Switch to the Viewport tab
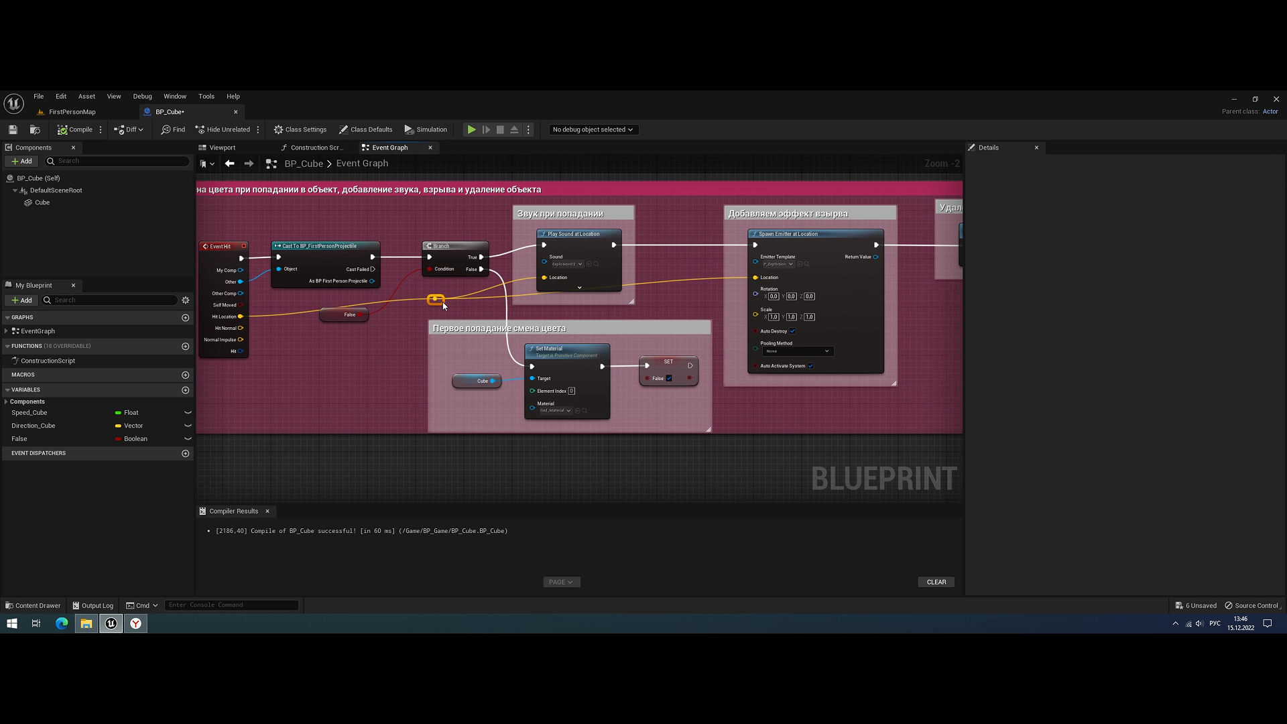This screenshot has height=724, width=1287. tap(221, 147)
